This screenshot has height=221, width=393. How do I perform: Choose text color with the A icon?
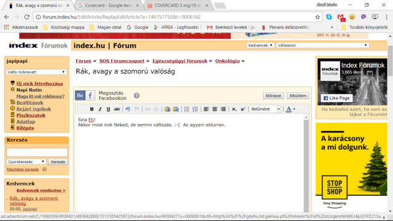tap(289, 109)
